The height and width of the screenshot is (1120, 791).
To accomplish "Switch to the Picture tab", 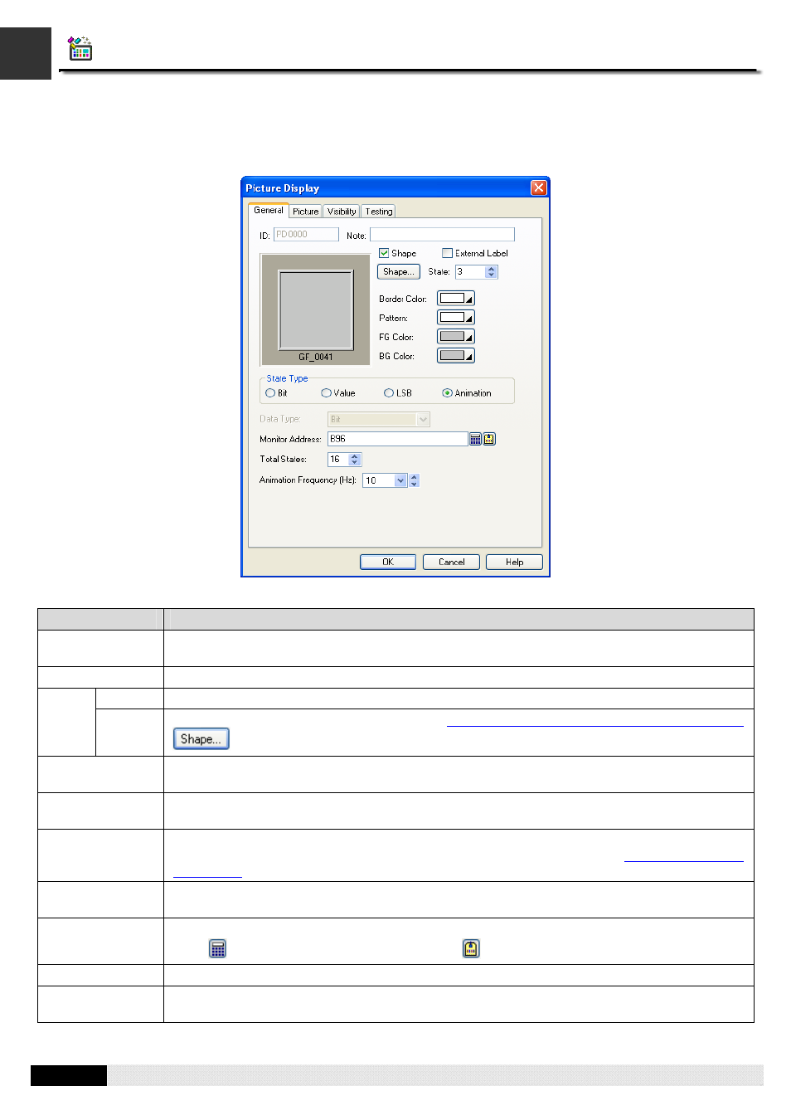I will point(305,212).
